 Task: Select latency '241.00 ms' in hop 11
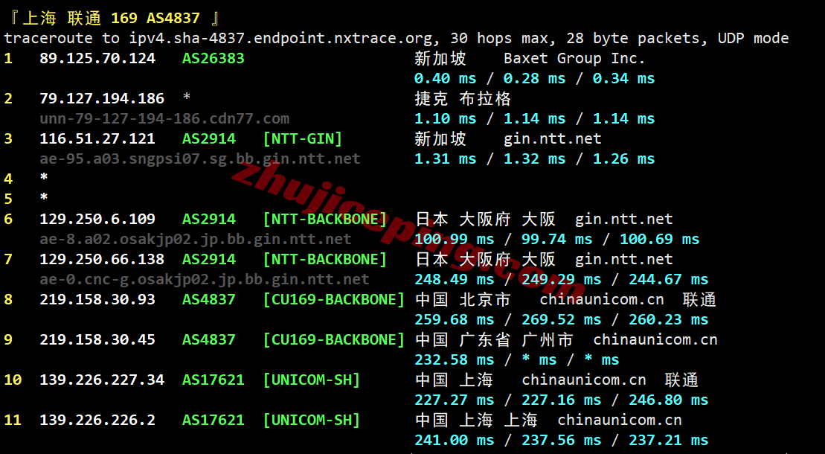coord(454,440)
